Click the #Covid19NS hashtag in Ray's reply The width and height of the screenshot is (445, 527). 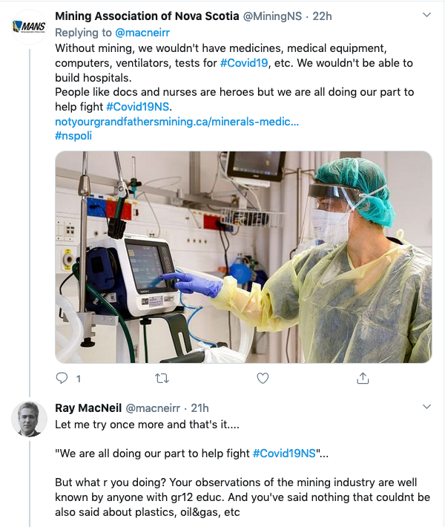(x=284, y=453)
